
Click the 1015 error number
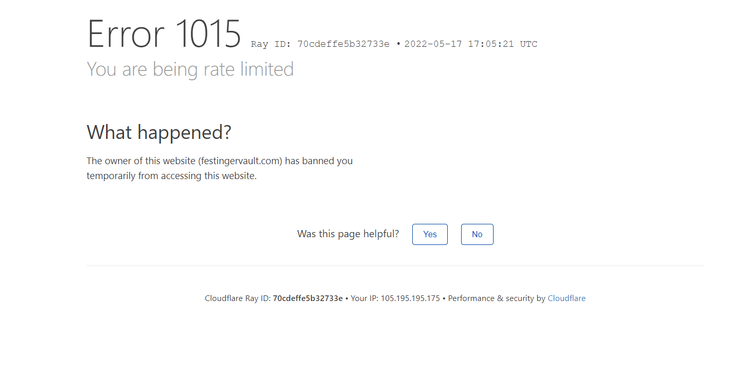(x=208, y=34)
